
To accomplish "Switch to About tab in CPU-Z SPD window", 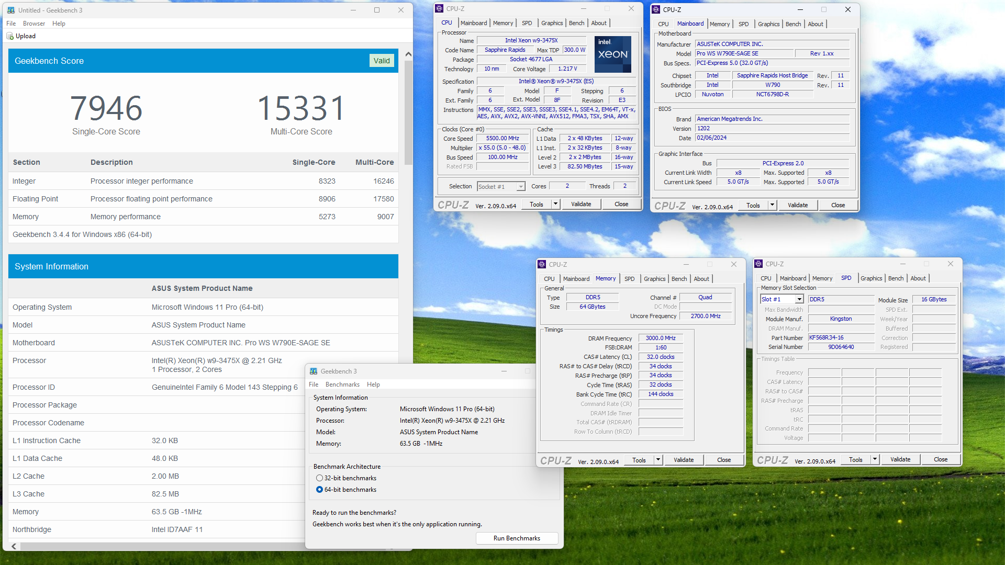I will [918, 278].
